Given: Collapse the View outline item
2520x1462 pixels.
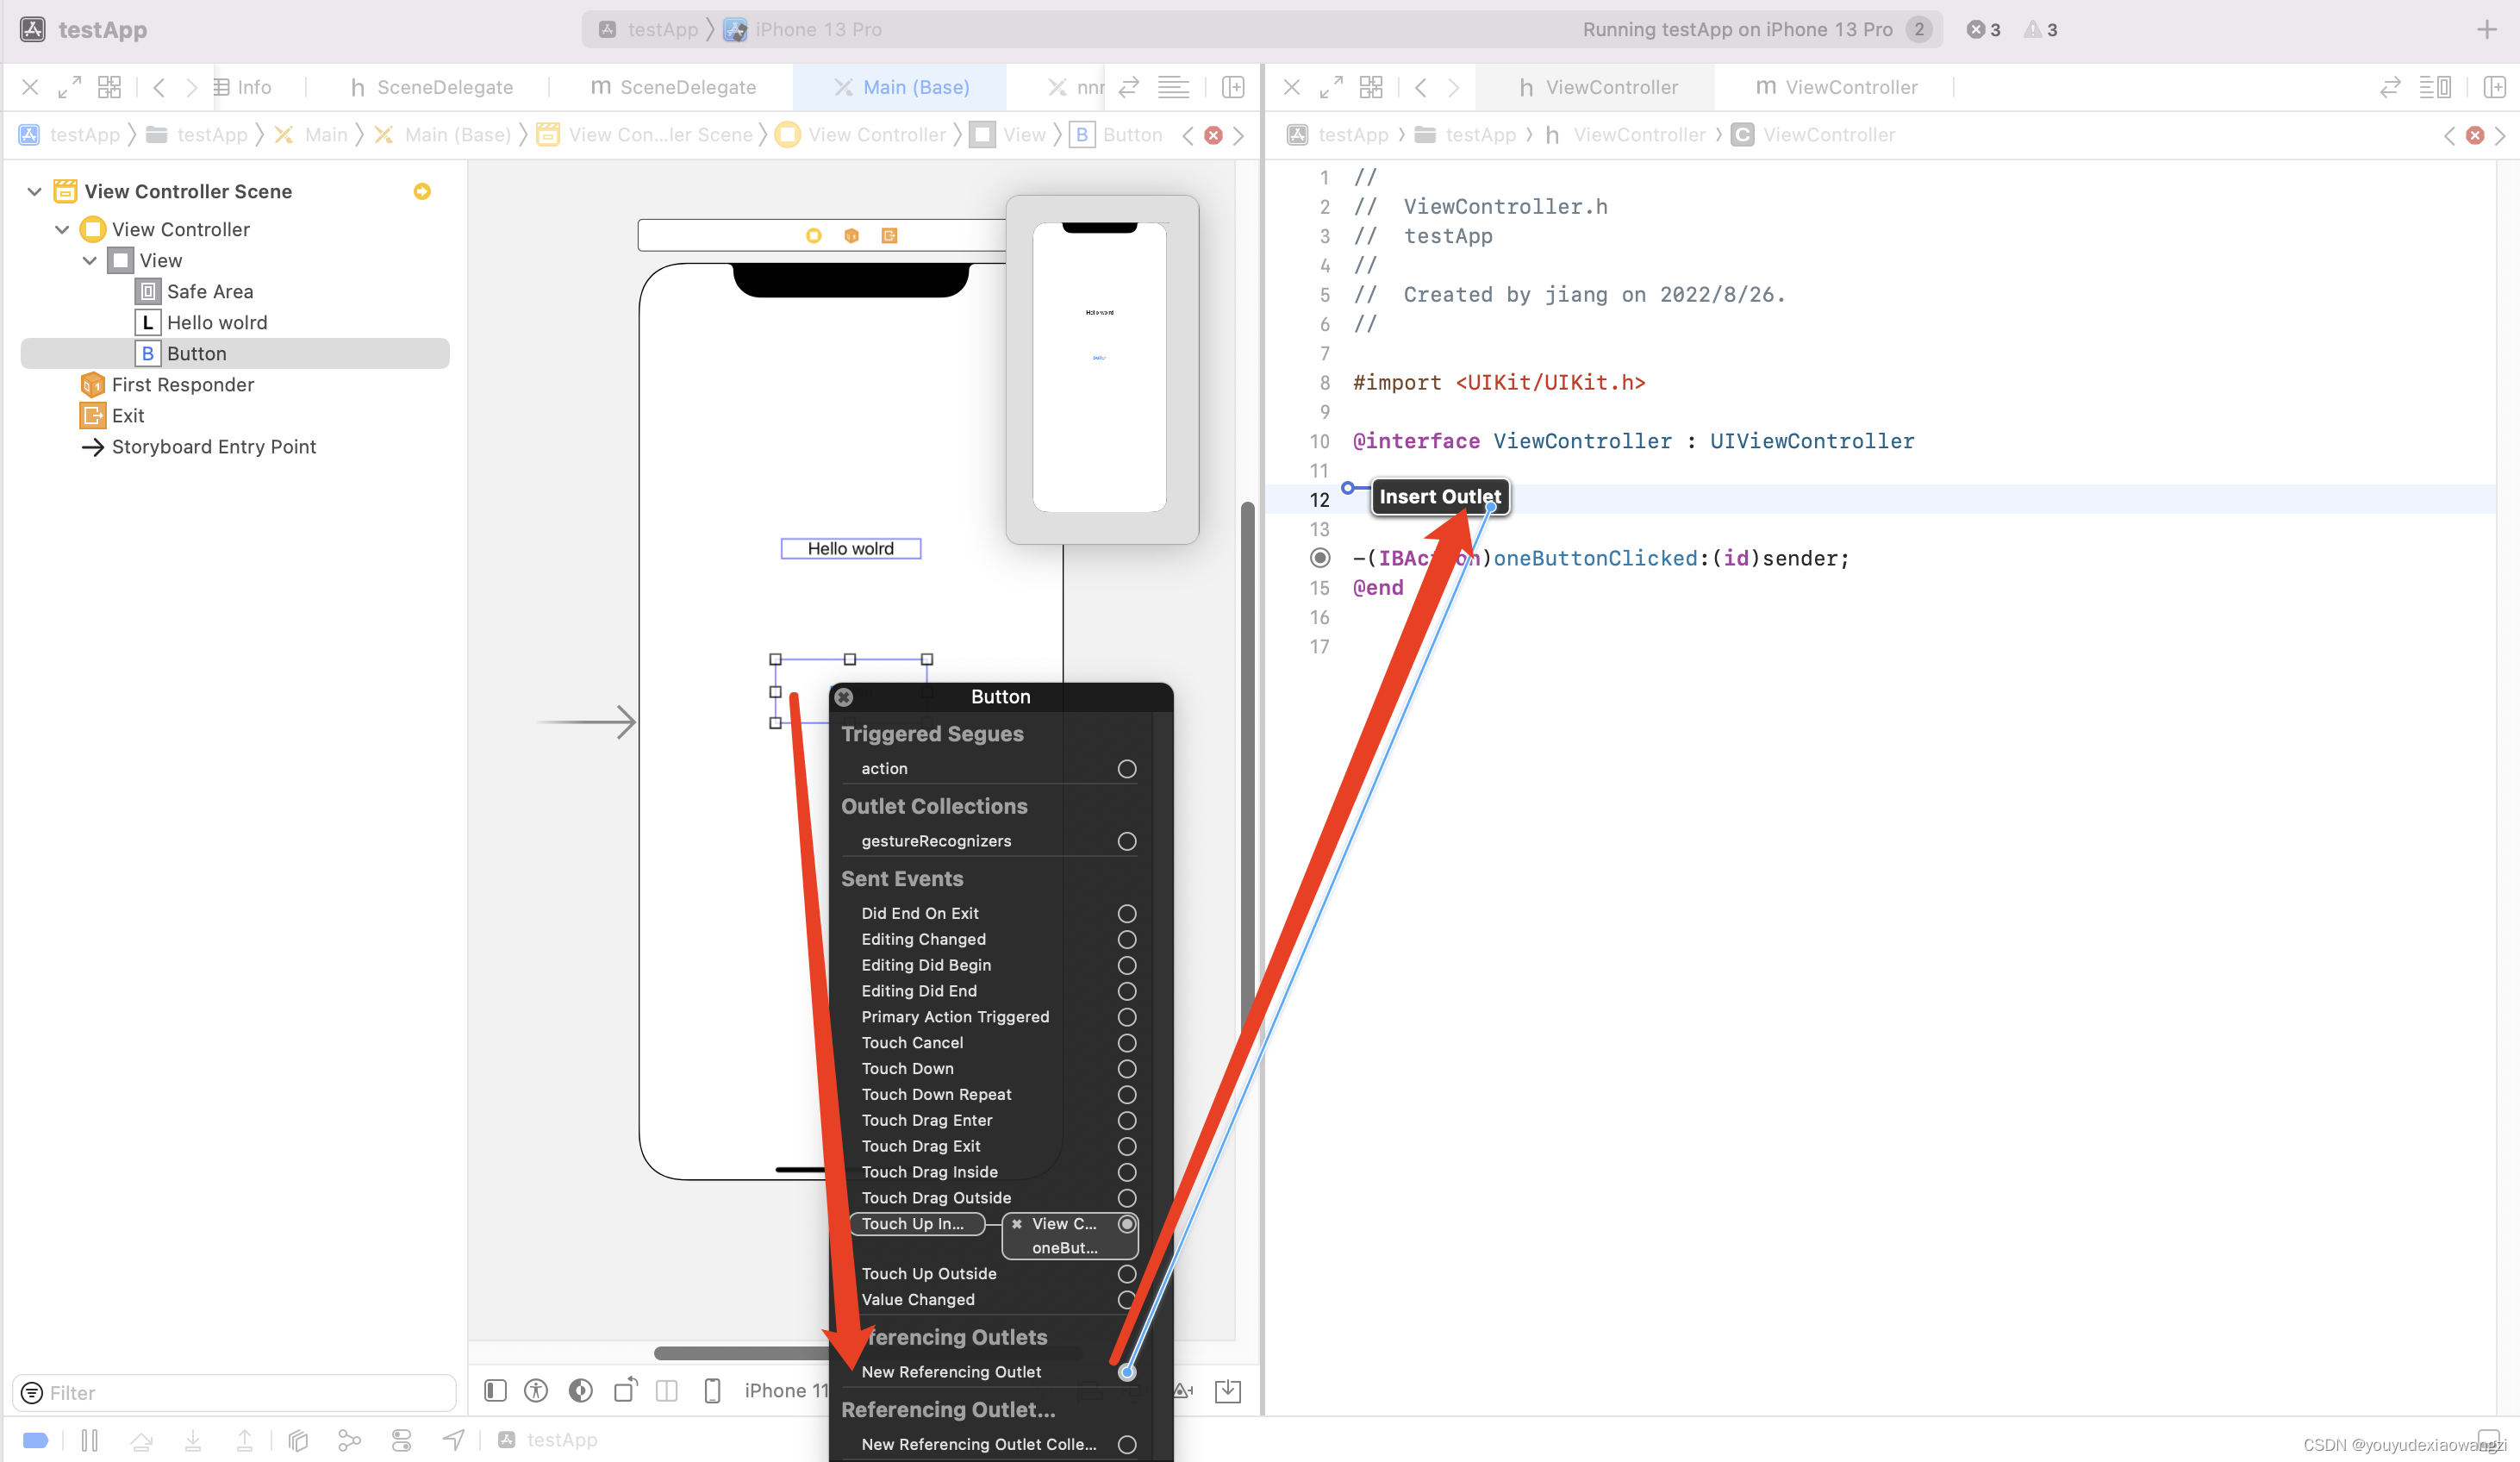Looking at the screenshot, I should pyautogui.click(x=90, y=260).
